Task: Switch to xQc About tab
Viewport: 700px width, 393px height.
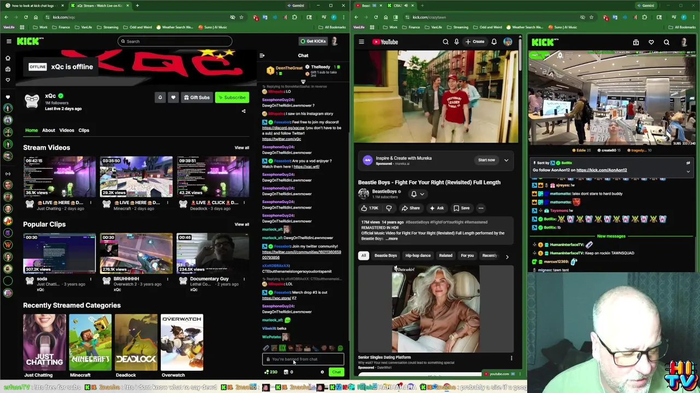Action: [49, 130]
